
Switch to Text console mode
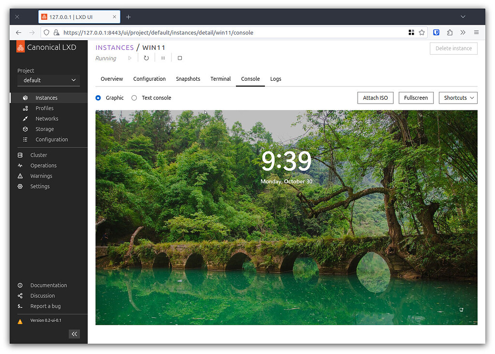134,98
